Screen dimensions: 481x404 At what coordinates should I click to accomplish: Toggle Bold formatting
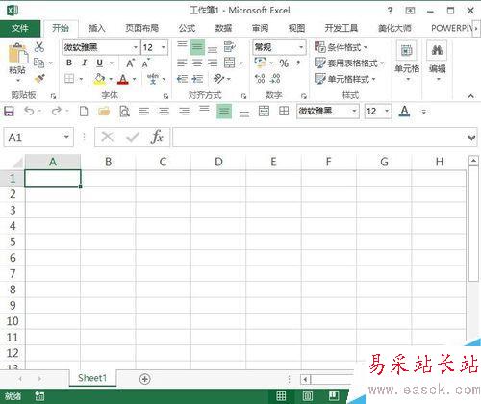pos(69,63)
